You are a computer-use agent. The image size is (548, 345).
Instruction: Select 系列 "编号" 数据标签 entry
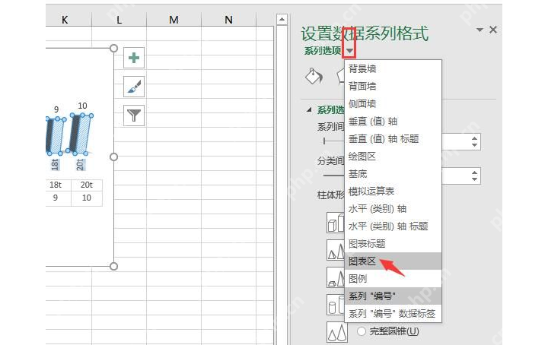[x=393, y=313]
